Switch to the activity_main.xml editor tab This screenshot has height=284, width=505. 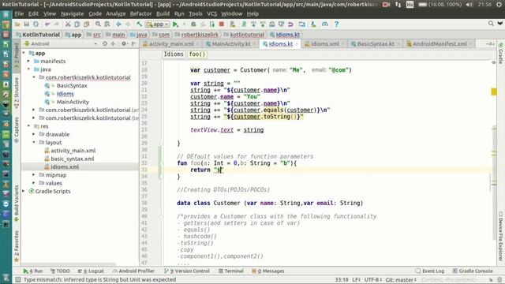(171, 44)
